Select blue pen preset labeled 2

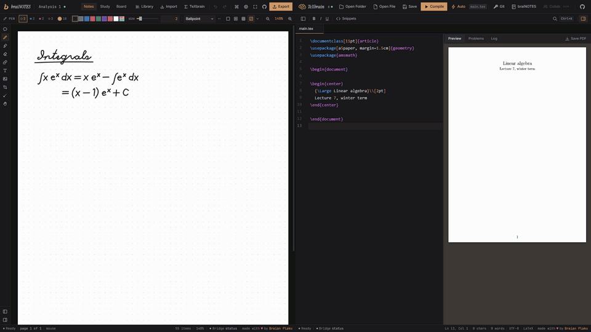(32, 19)
